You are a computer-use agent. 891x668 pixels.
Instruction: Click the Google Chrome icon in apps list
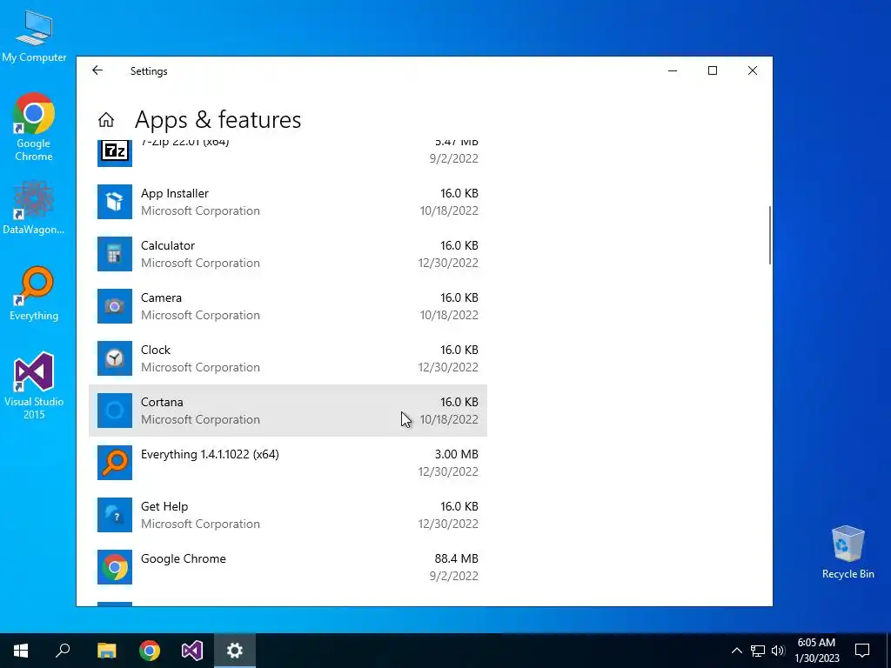[115, 567]
